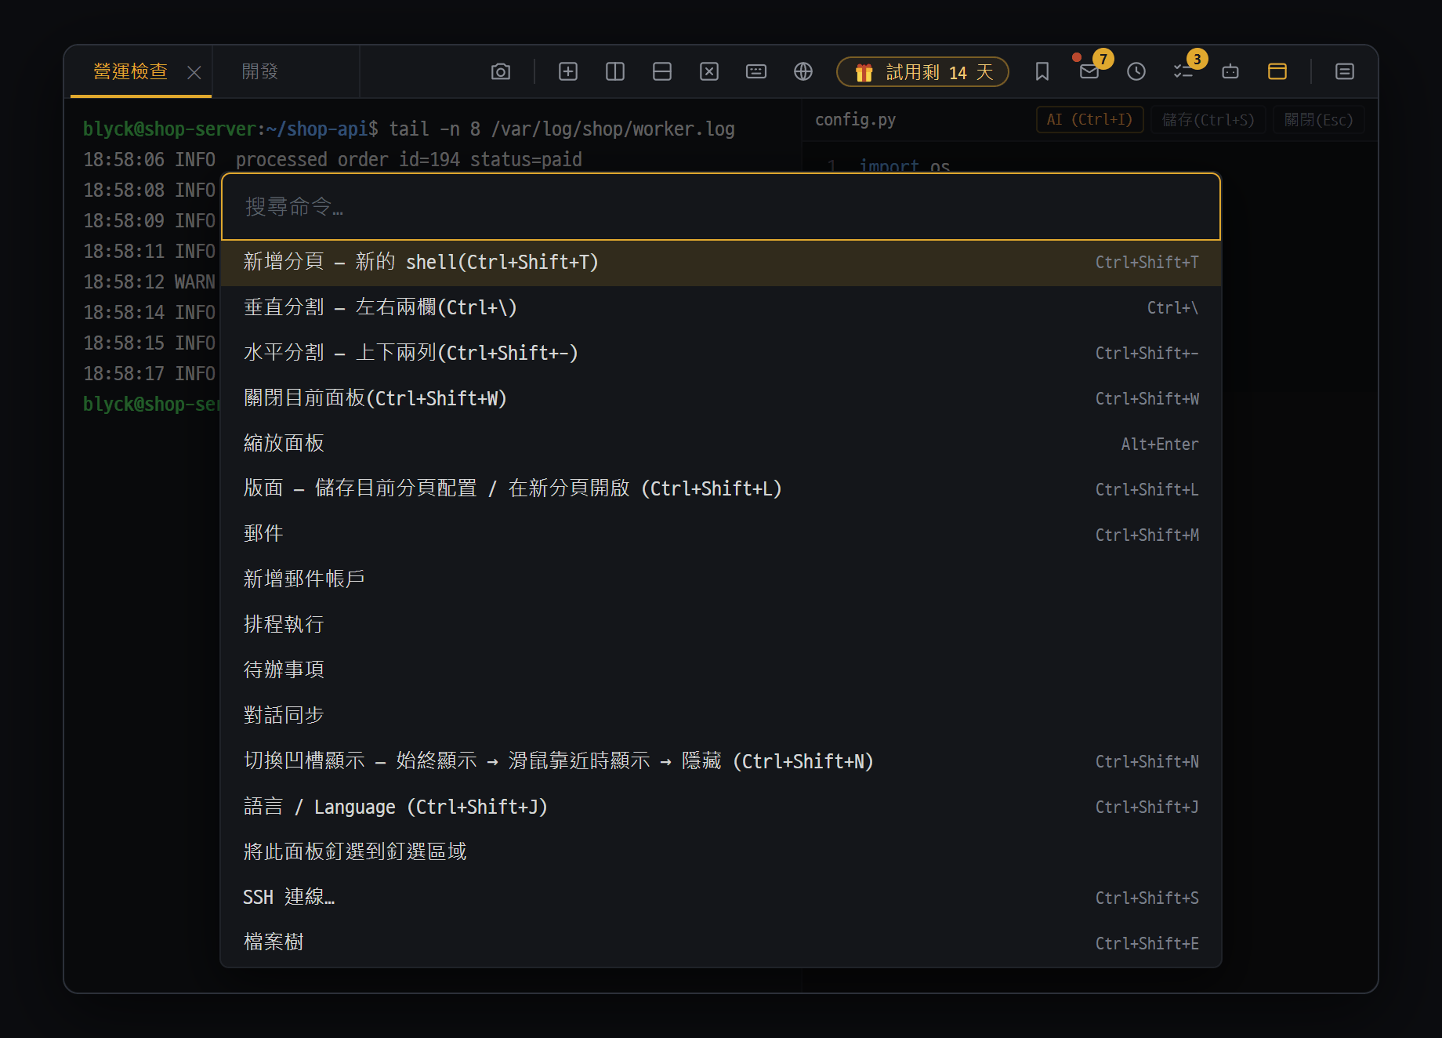Screen dimensions: 1442x1038
Task: Open 待辦事項 command
Action: click(x=721, y=671)
